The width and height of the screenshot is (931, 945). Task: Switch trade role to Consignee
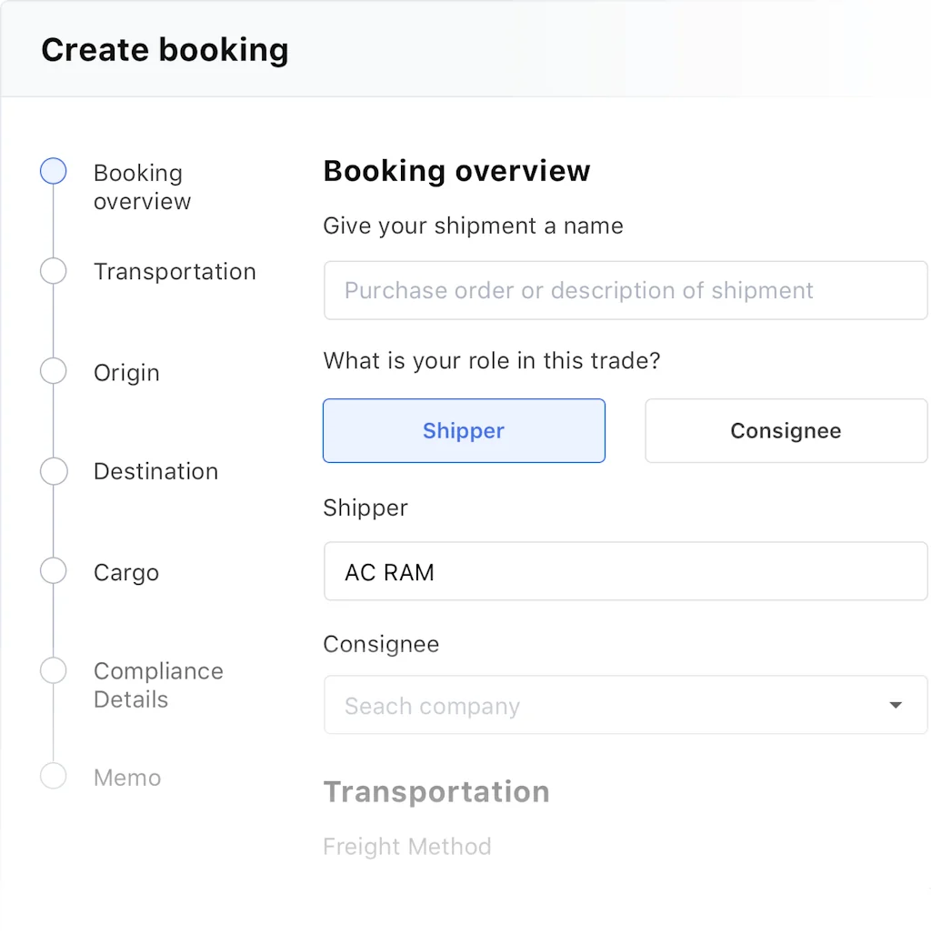tap(785, 430)
